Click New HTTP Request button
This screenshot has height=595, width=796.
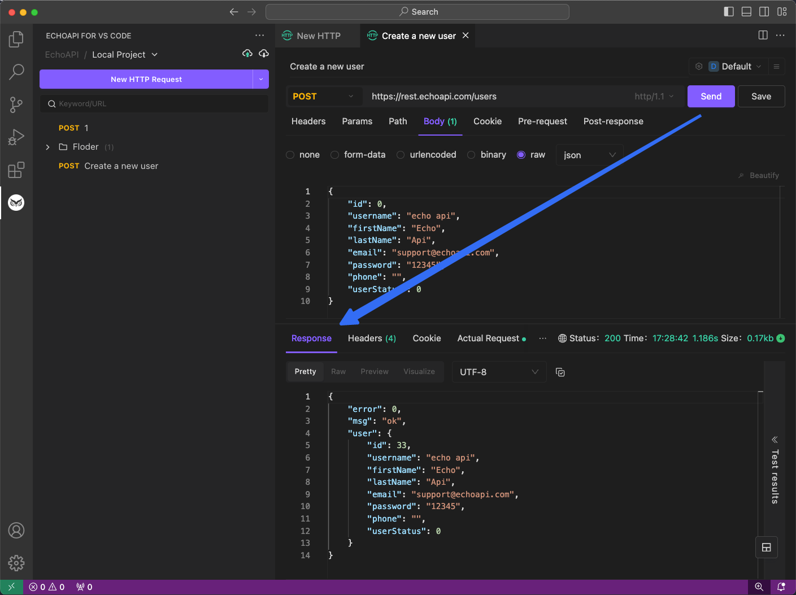click(x=146, y=79)
